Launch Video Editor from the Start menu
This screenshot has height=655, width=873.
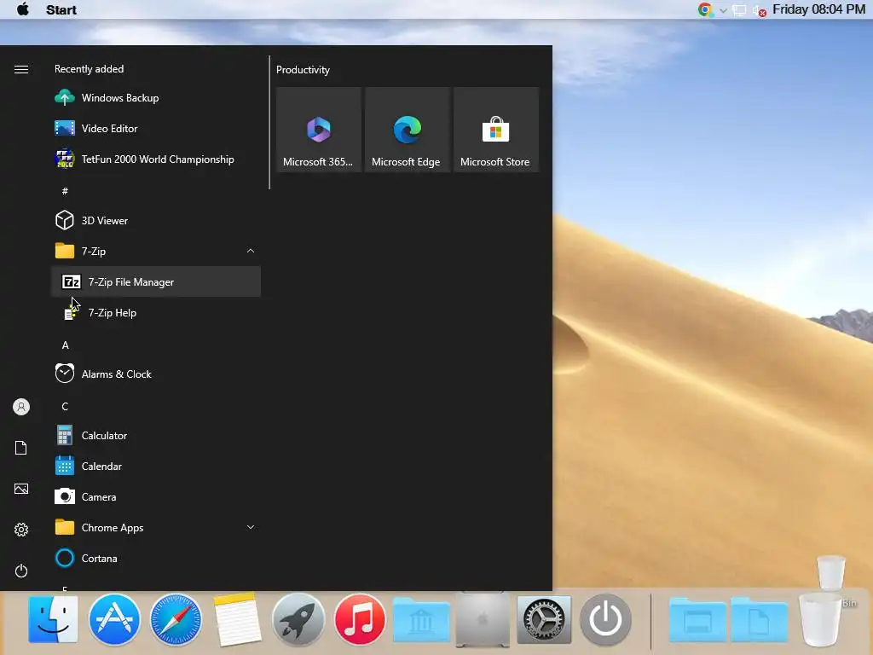[156, 129]
